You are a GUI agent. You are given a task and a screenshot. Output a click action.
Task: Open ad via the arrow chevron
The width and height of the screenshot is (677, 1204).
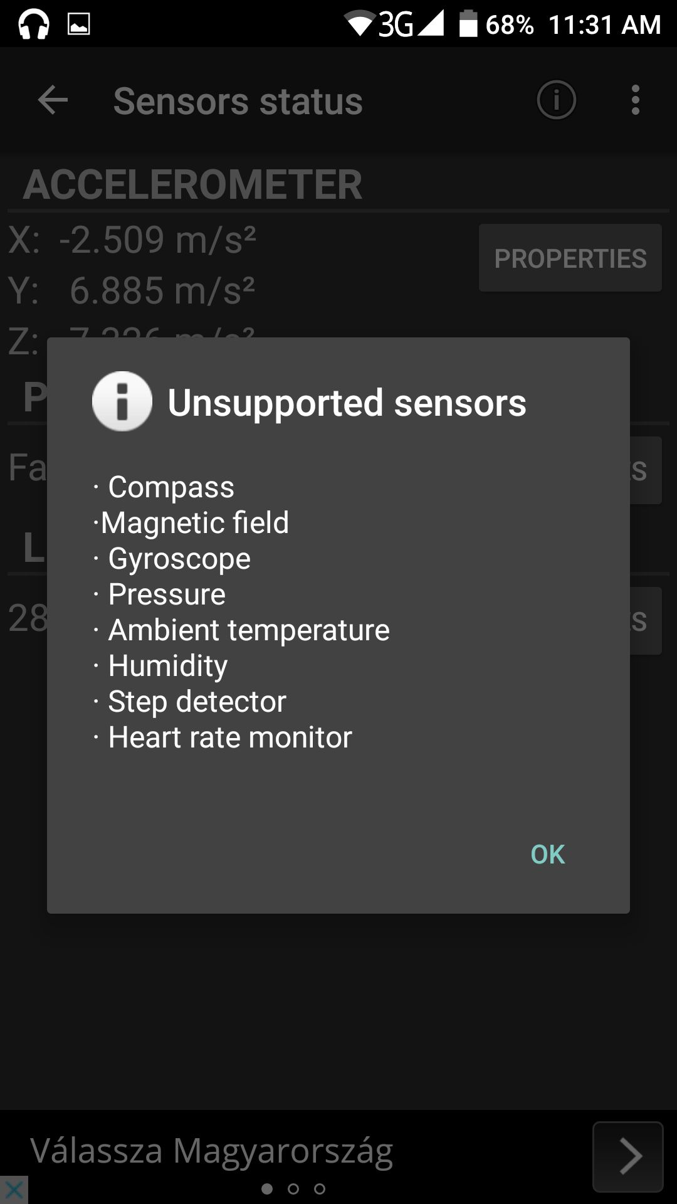tap(628, 1156)
